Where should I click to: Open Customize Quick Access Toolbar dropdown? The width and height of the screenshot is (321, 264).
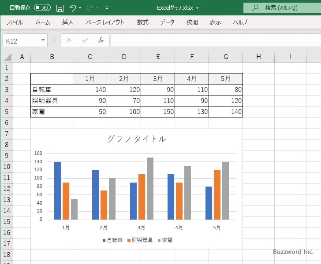[x=107, y=8]
